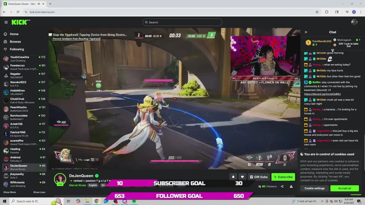Follow DeJenQueen with the heart icon
Viewport: 365px width, 205px height.
242,177
